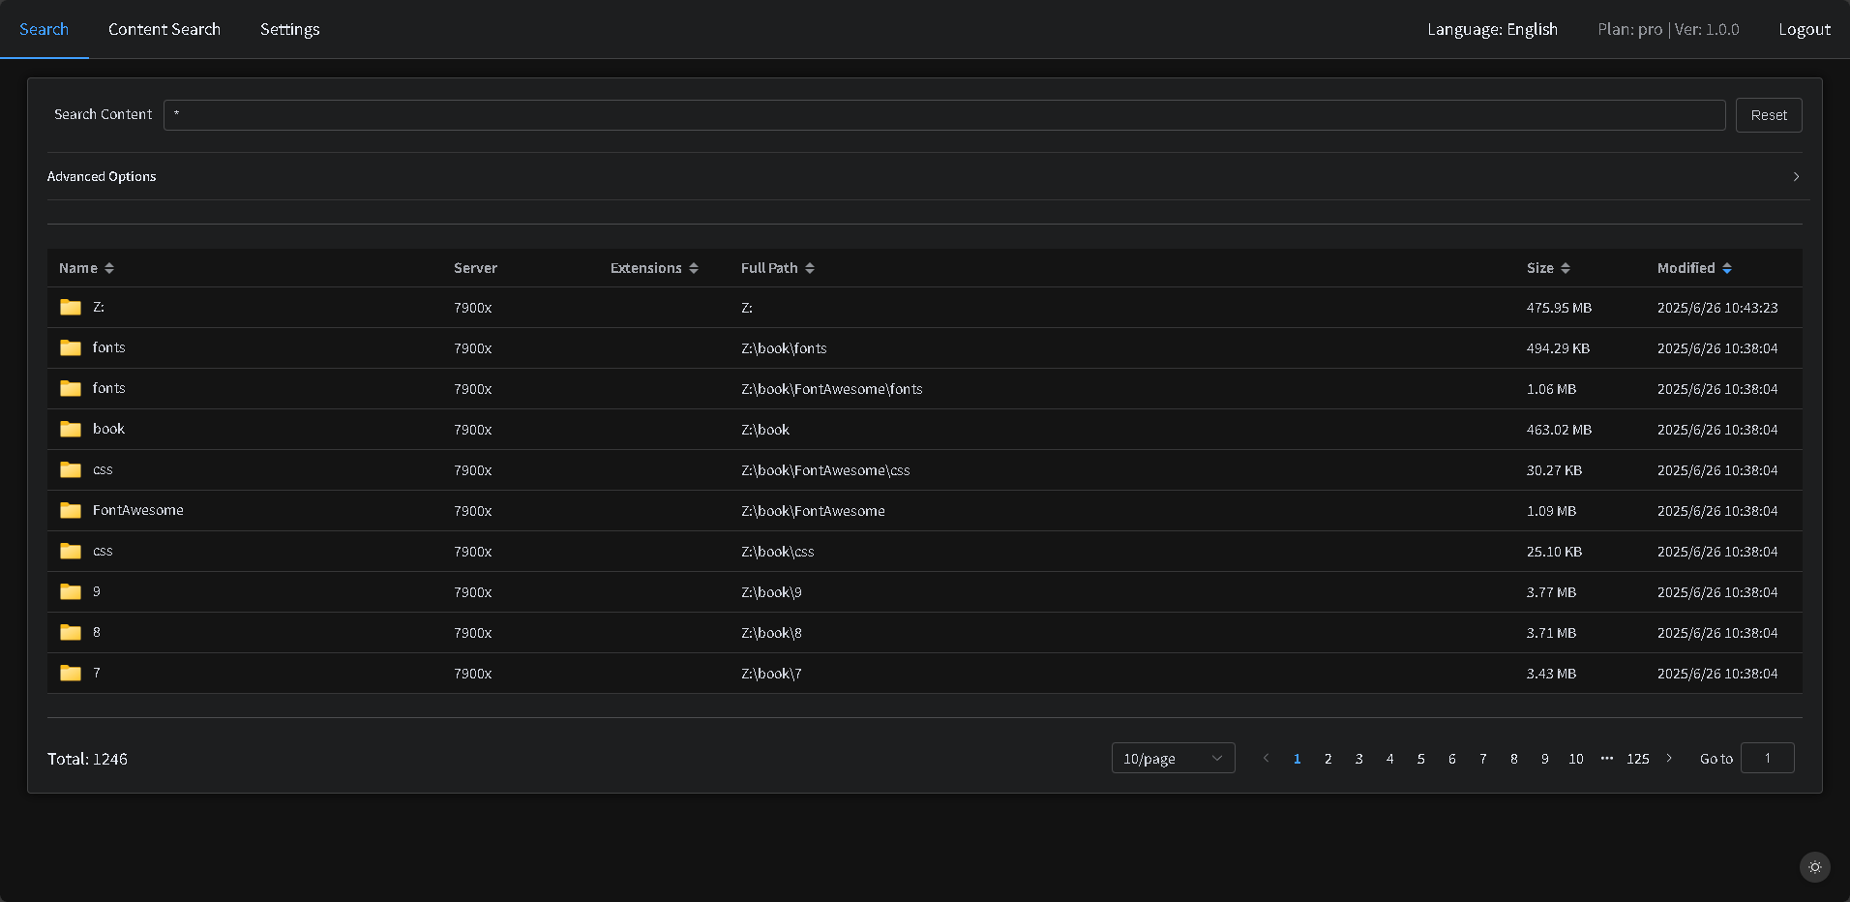Click the folder icon next to the Z: row
The width and height of the screenshot is (1850, 902).
pyautogui.click(x=69, y=307)
